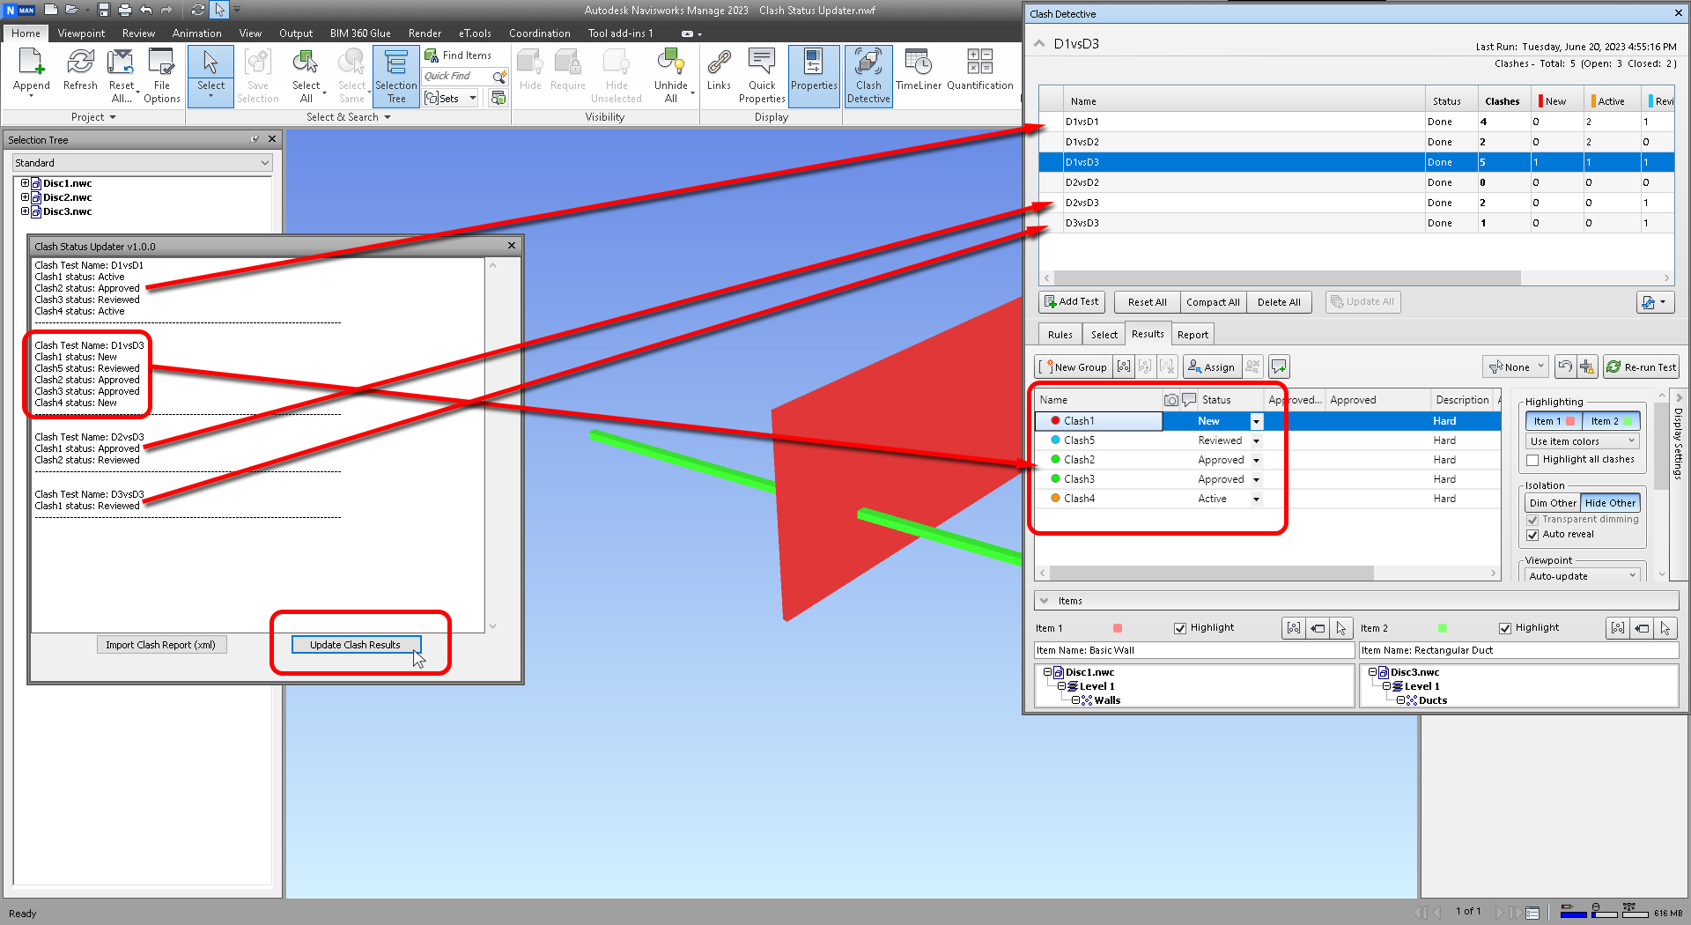Click the Add Comment icon in Results toolbar
Screen dimensions: 1691x925
pyautogui.click(x=1279, y=366)
